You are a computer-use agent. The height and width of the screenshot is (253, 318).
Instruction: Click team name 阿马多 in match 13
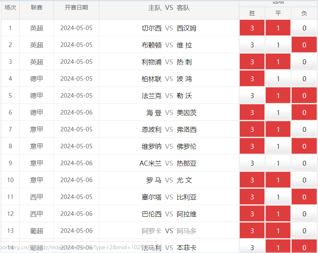tap(186, 231)
